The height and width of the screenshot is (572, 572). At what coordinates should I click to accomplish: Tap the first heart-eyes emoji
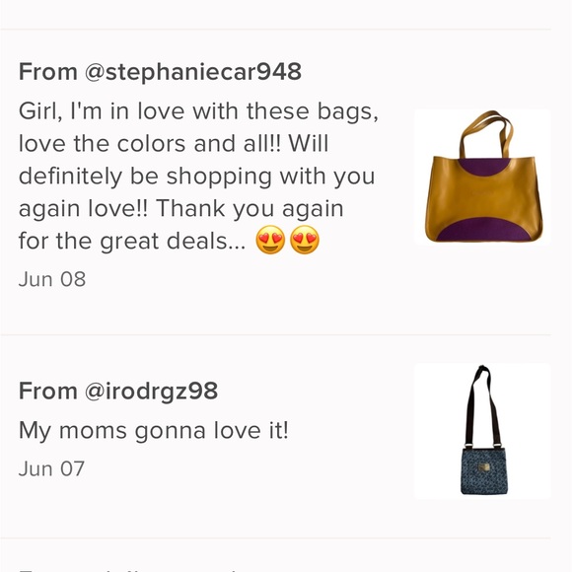pyautogui.click(x=270, y=240)
